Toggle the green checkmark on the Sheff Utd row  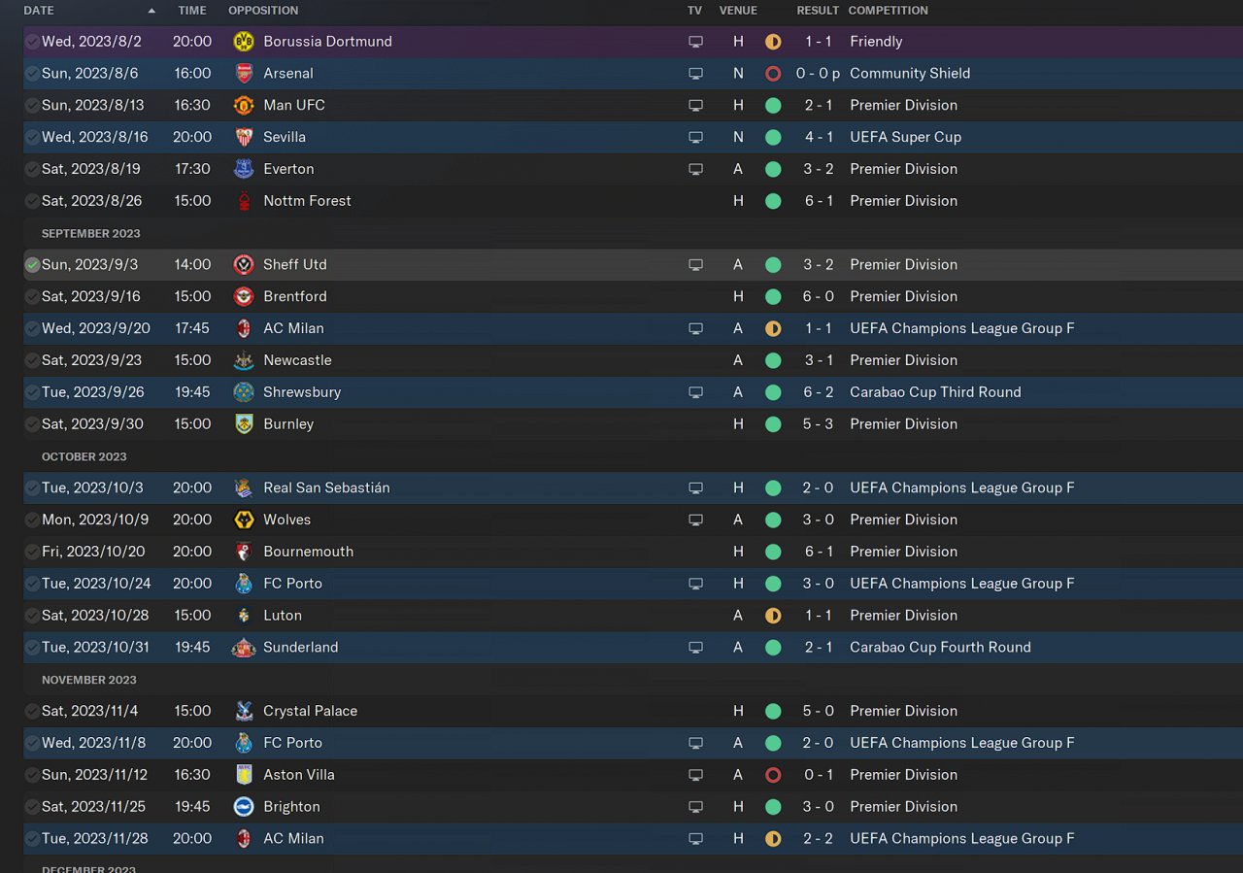pyautogui.click(x=33, y=264)
